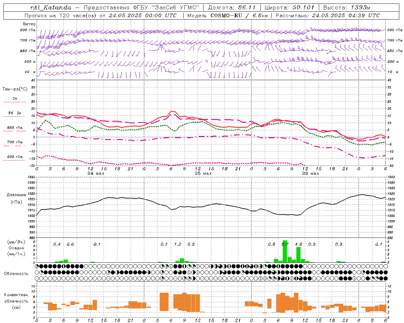The image size is (404, 323).
Task: Click the date label 25 мая
Action: tap(203, 173)
